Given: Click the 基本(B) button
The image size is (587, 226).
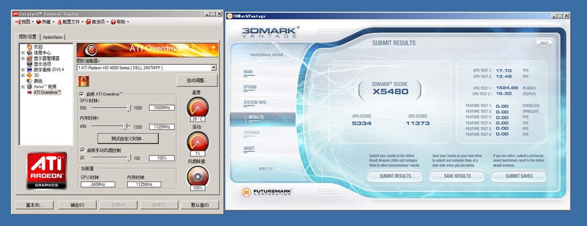Looking at the screenshot, I should pos(34,205).
